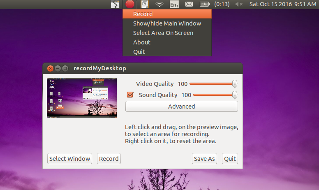Viewport: 319px width, 190px height.
Task: Open the mail envelope indicator
Action: (x=189, y=4)
